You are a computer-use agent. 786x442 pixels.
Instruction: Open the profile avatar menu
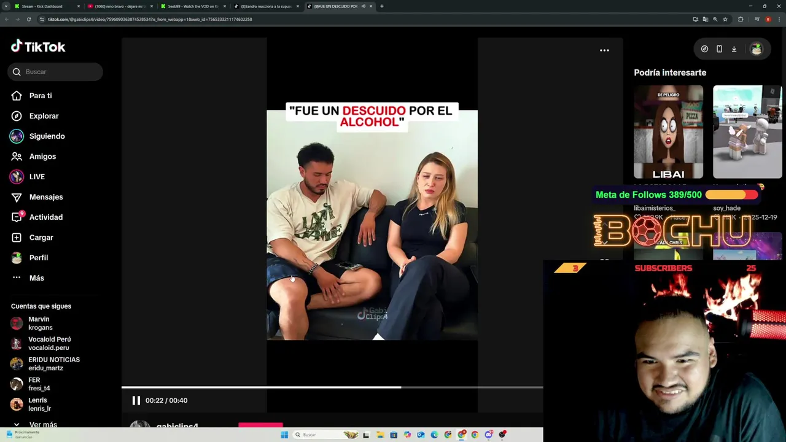(x=757, y=49)
